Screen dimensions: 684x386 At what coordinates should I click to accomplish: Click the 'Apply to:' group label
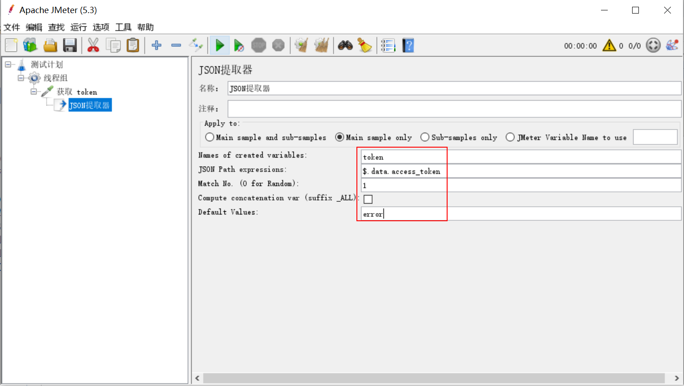pos(222,123)
